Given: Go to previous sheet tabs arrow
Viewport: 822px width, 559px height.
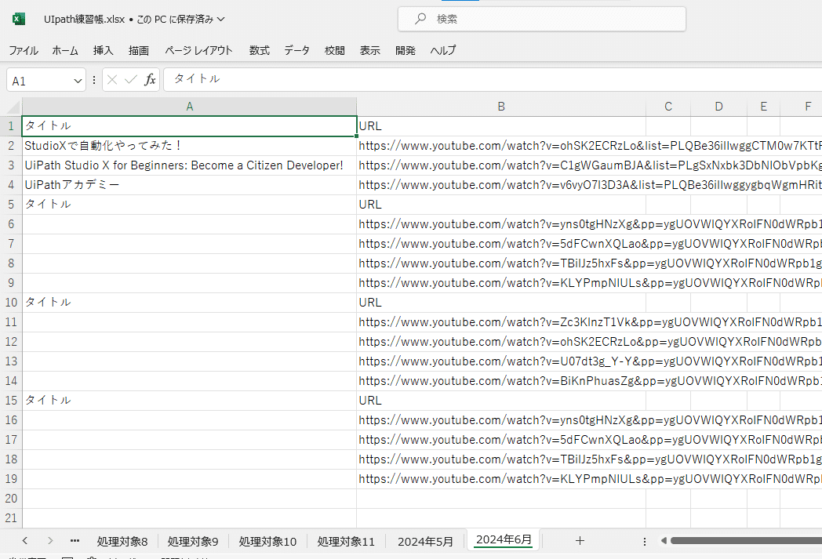Looking at the screenshot, I should coord(24,541).
